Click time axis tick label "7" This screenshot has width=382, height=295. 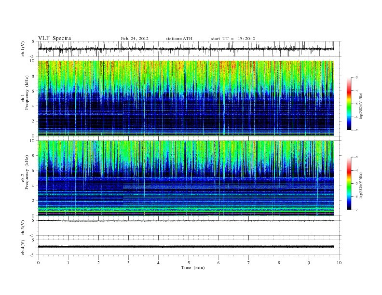coord(249,263)
